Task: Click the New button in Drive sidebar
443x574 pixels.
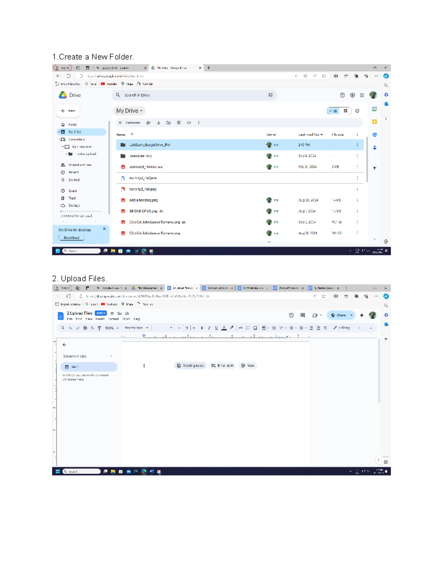Action: (68, 111)
